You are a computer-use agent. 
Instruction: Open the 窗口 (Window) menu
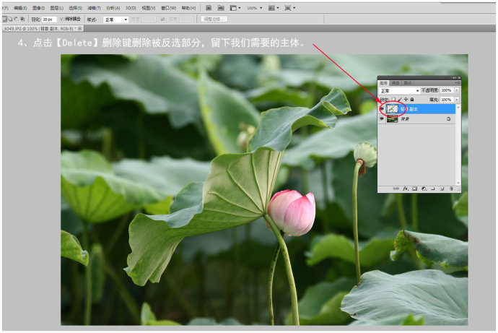pos(167,7)
